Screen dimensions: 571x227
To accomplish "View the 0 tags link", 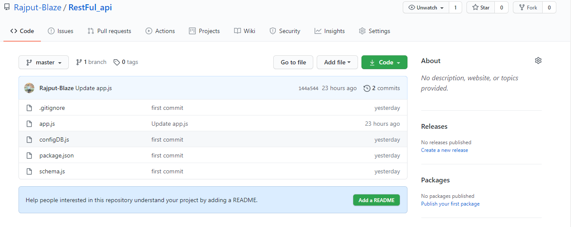I will click(x=126, y=62).
